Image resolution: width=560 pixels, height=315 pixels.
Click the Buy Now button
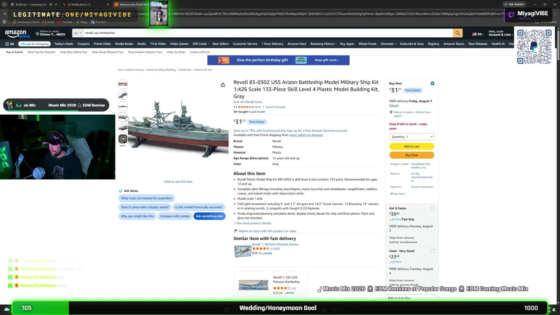coord(412,155)
